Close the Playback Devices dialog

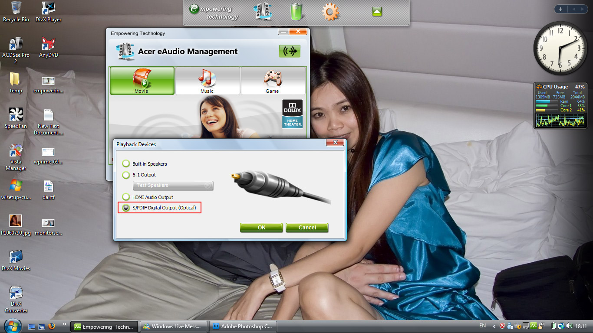click(x=335, y=143)
